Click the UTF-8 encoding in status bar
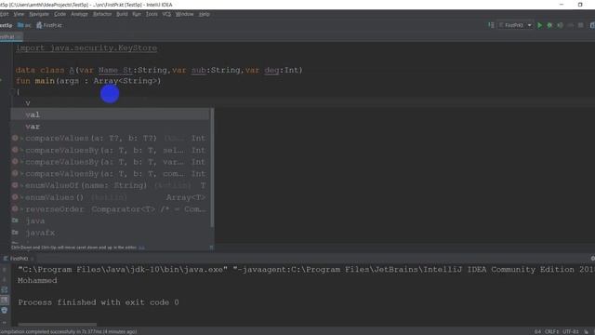 tap(571, 331)
